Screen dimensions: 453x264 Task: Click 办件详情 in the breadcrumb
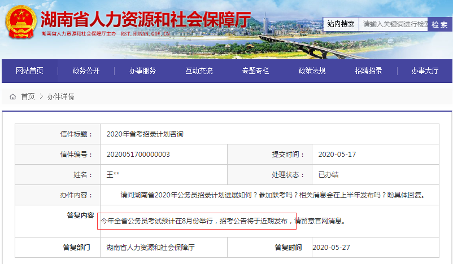[x=60, y=96]
